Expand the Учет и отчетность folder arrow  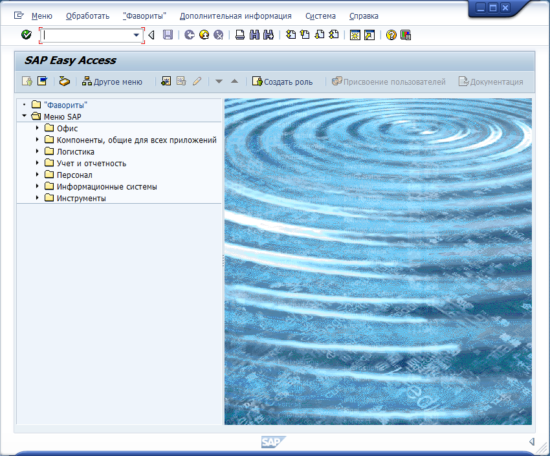[x=37, y=162]
